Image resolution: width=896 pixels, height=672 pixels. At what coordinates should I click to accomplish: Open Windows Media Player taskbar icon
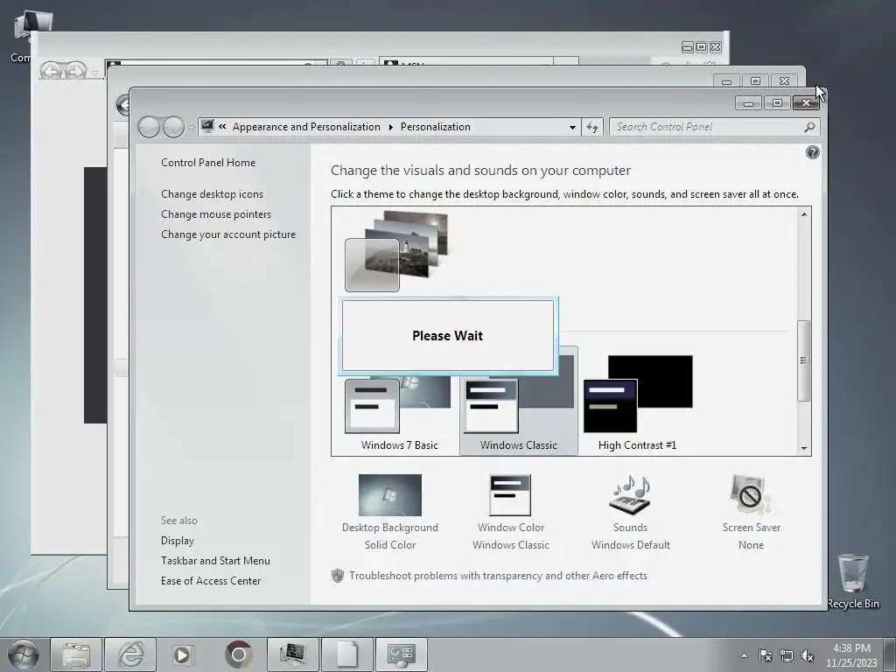184,654
